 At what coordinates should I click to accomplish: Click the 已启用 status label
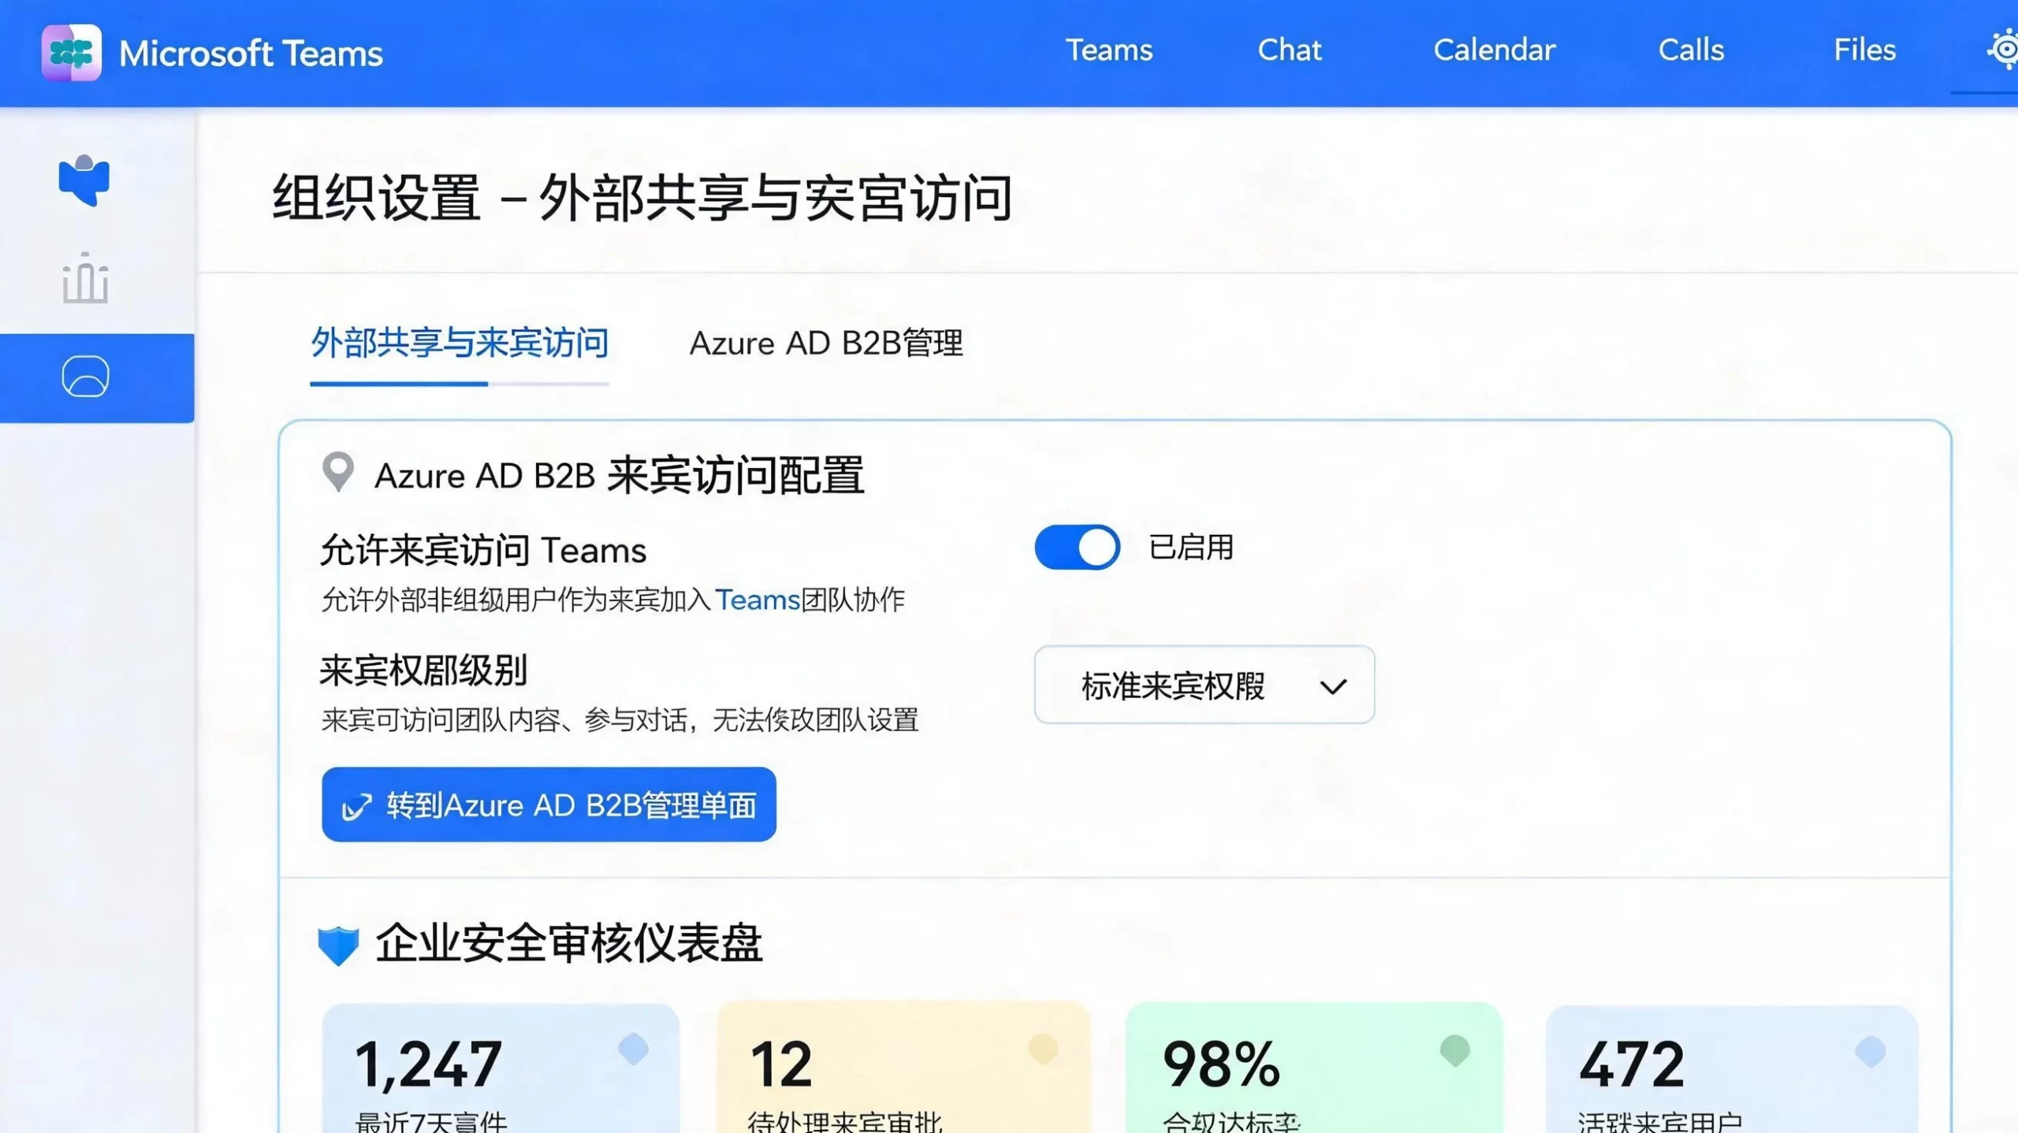1191,548
